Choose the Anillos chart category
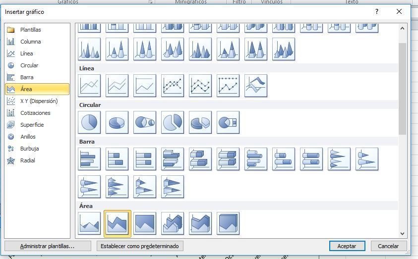Image resolution: width=418 pixels, height=259 pixels. click(x=37, y=137)
